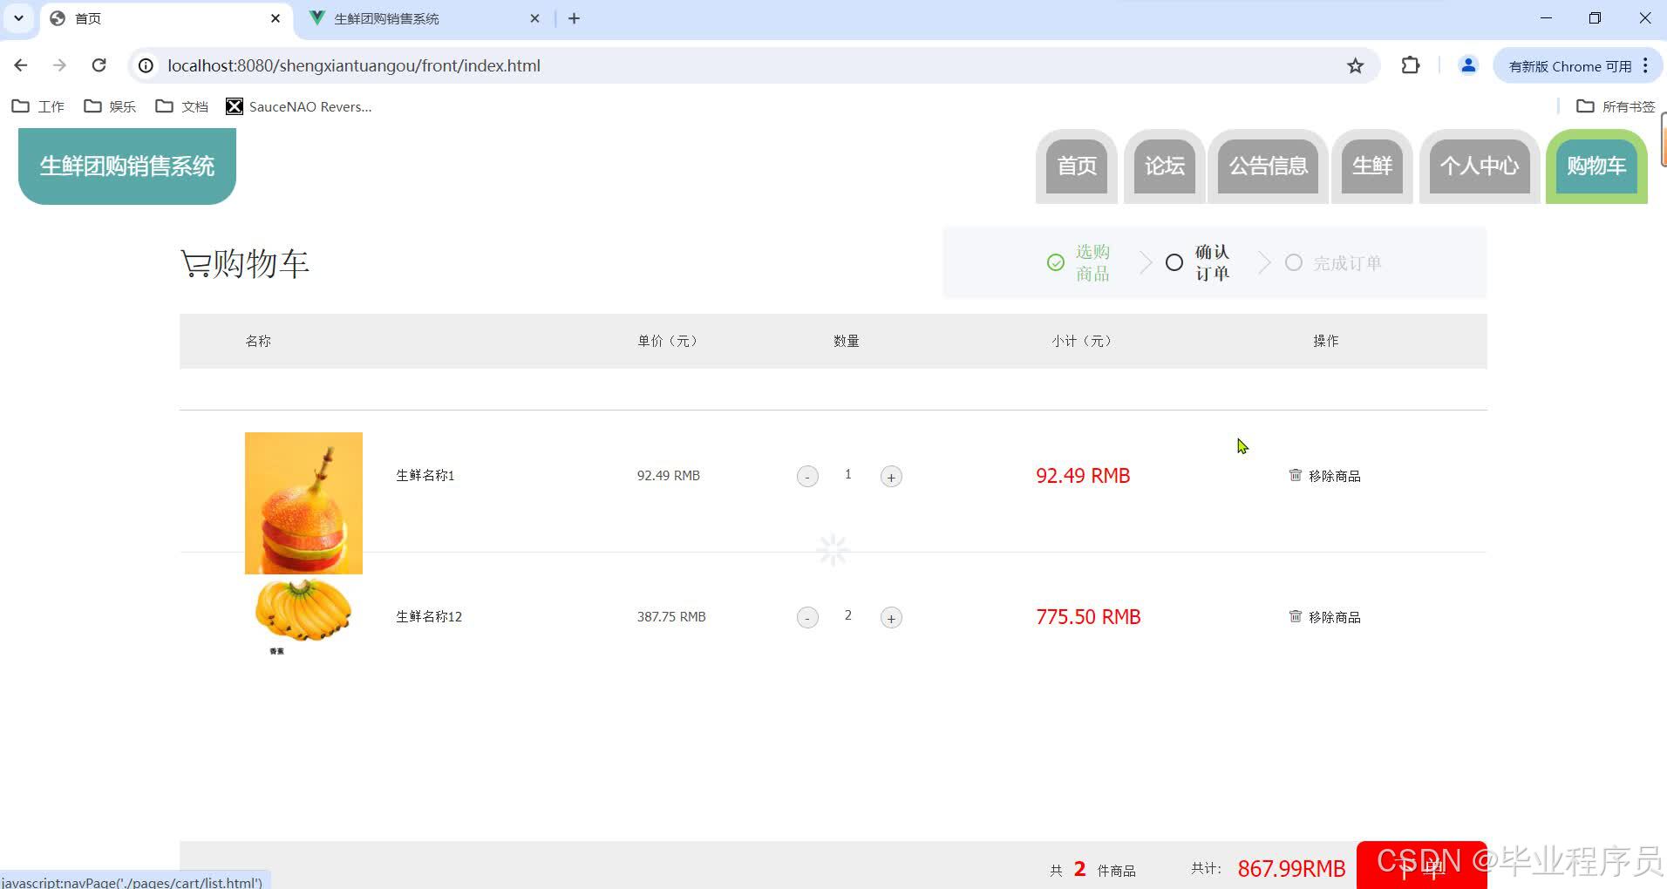Viewport: 1667px width, 889px height.
Task: Click 移除商品 text for 生鲜名称12
Action: click(1335, 617)
